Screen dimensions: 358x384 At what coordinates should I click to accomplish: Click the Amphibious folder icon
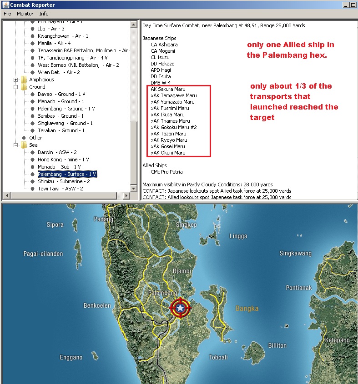pyautogui.click(x=24, y=80)
